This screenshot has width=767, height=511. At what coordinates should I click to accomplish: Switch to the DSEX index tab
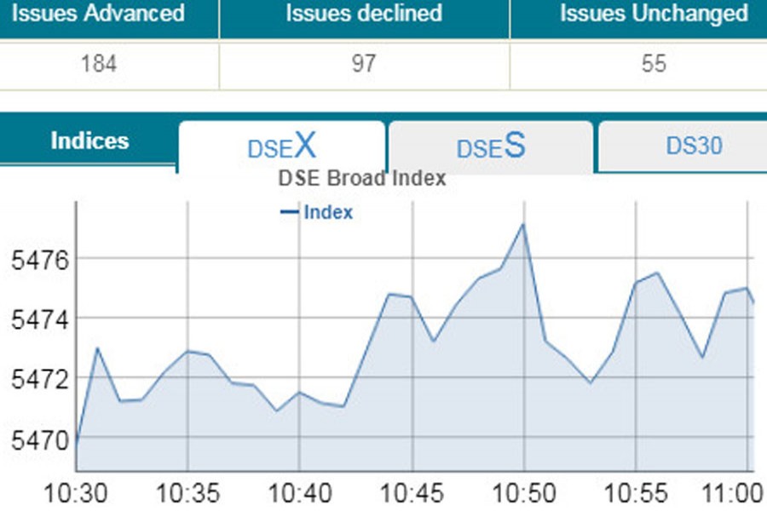(281, 147)
